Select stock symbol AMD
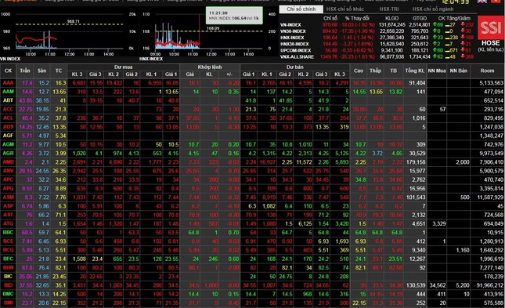505x308 pixels. pyautogui.click(x=9, y=162)
